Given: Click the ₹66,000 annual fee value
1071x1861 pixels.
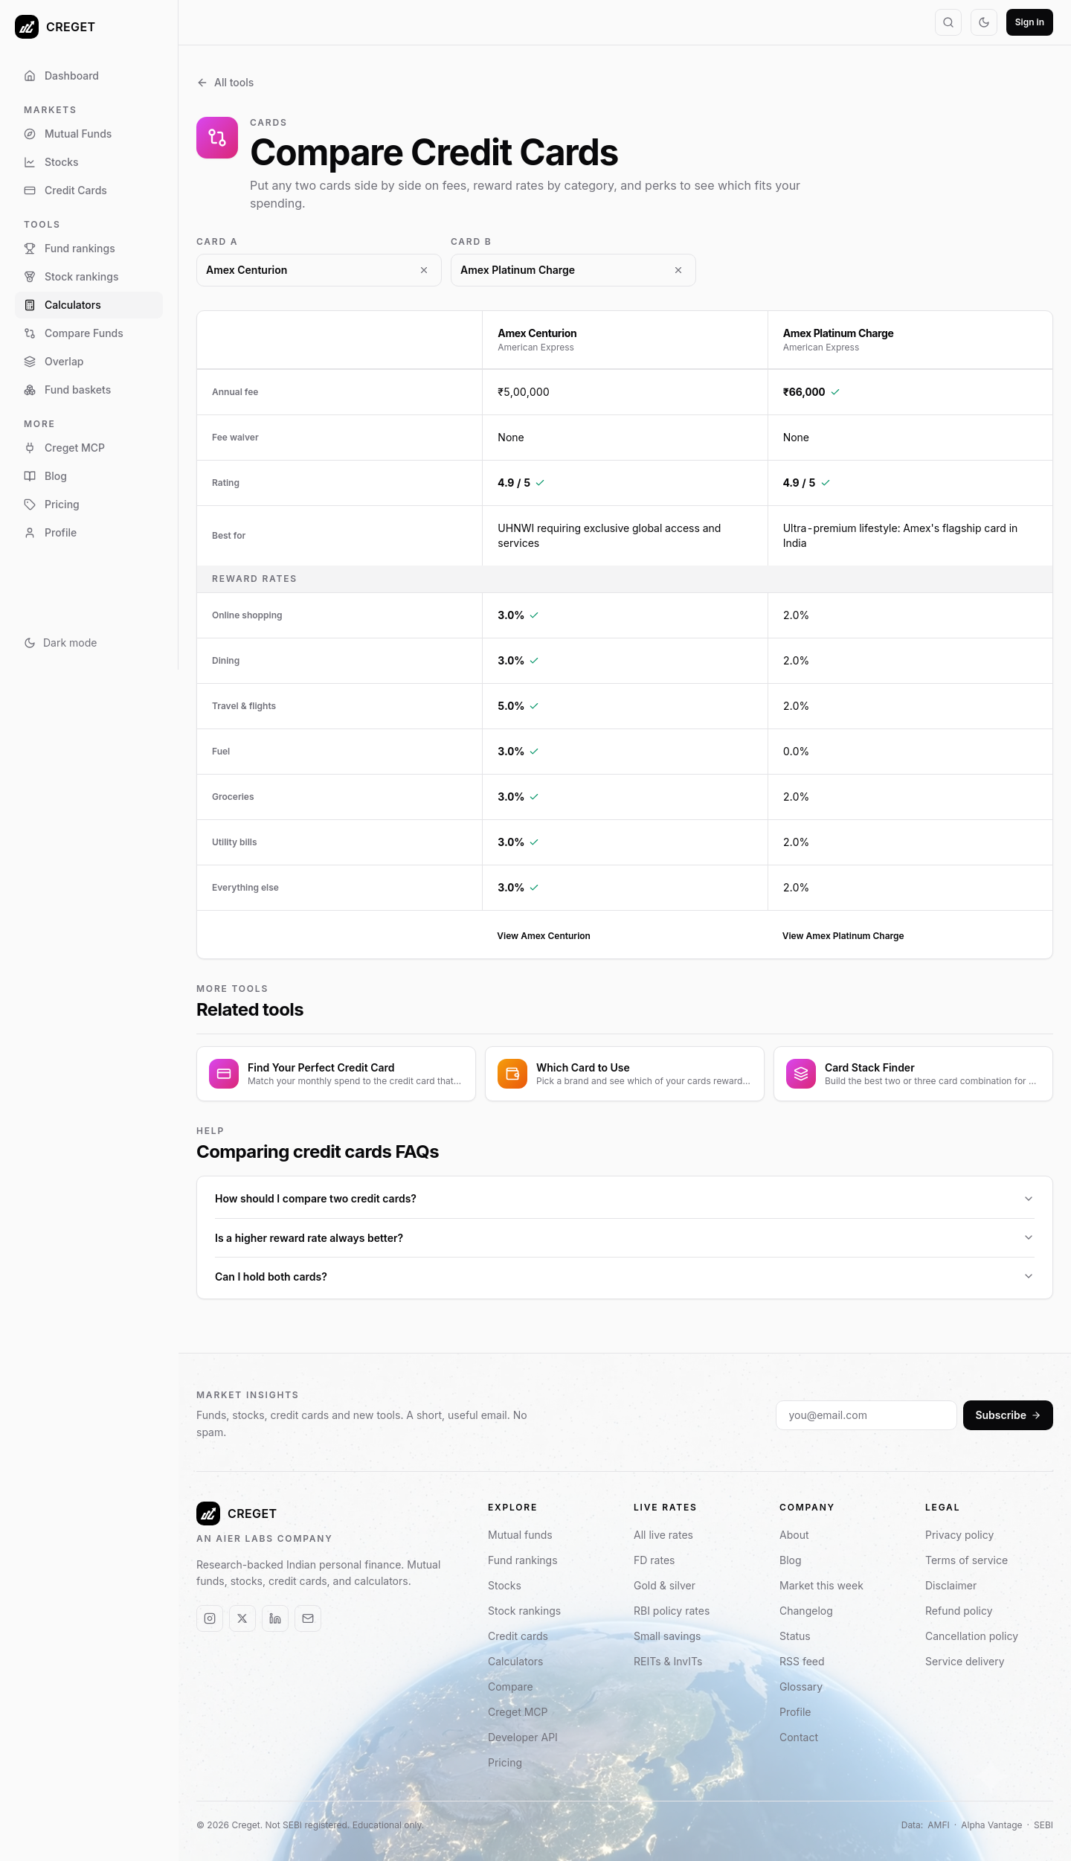Looking at the screenshot, I should point(804,392).
